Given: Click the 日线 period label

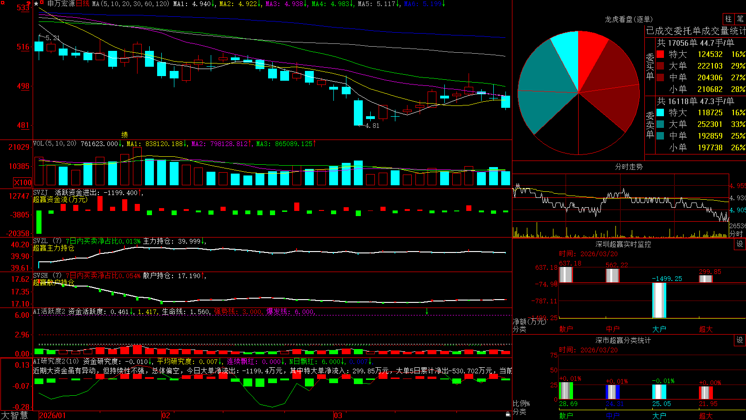Looking at the screenshot, I should 83,4.
